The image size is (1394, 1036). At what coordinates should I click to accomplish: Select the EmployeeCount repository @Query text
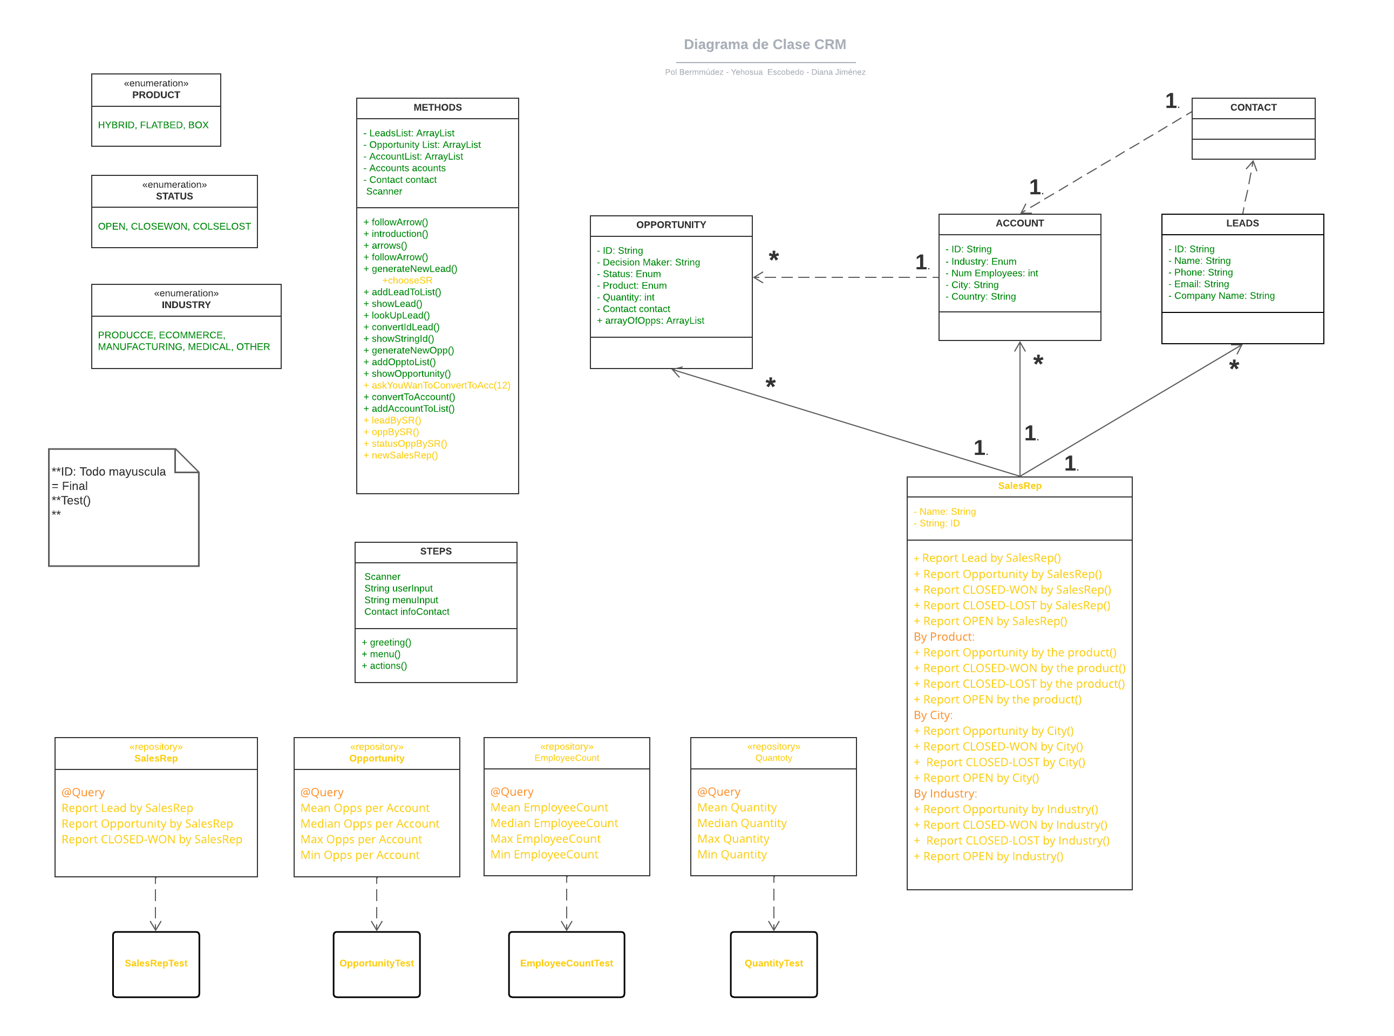(x=512, y=792)
